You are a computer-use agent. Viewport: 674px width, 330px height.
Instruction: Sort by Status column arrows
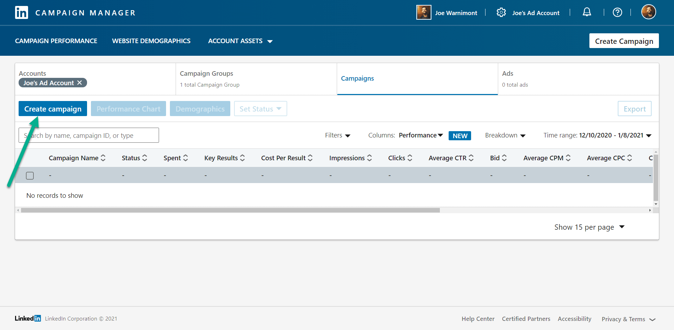click(x=145, y=158)
